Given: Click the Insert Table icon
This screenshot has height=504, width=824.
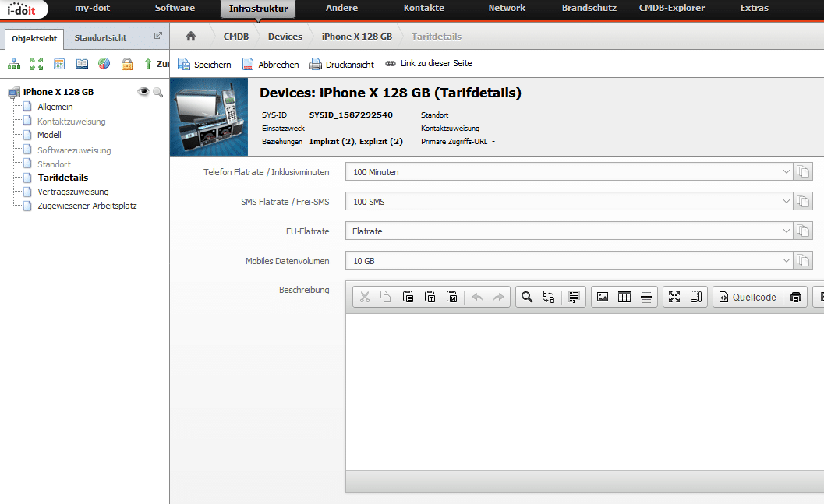Looking at the screenshot, I should point(624,297).
